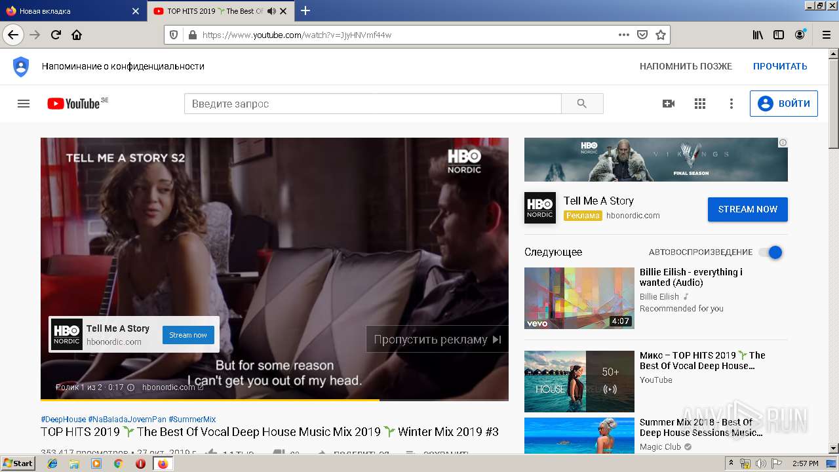This screenshot has height=472, width=839.
Task: Open the hbonordic.com link under the video
Action: click(x=172, y=387)
